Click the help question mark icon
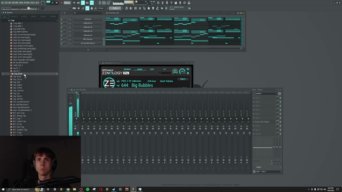The width and height of the screenshot is (342, 192). [171, 3]
